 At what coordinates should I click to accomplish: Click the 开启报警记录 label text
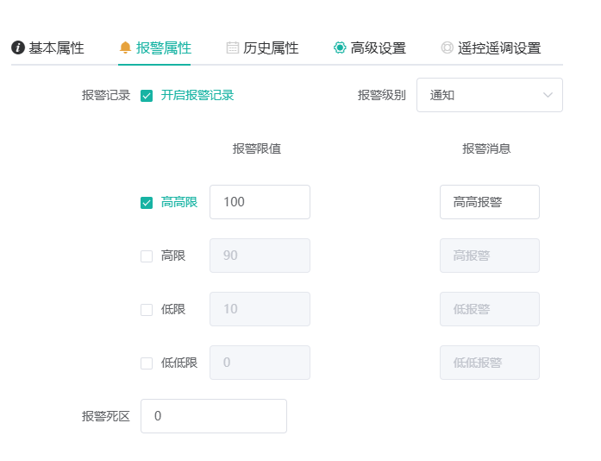click(197, 95)
